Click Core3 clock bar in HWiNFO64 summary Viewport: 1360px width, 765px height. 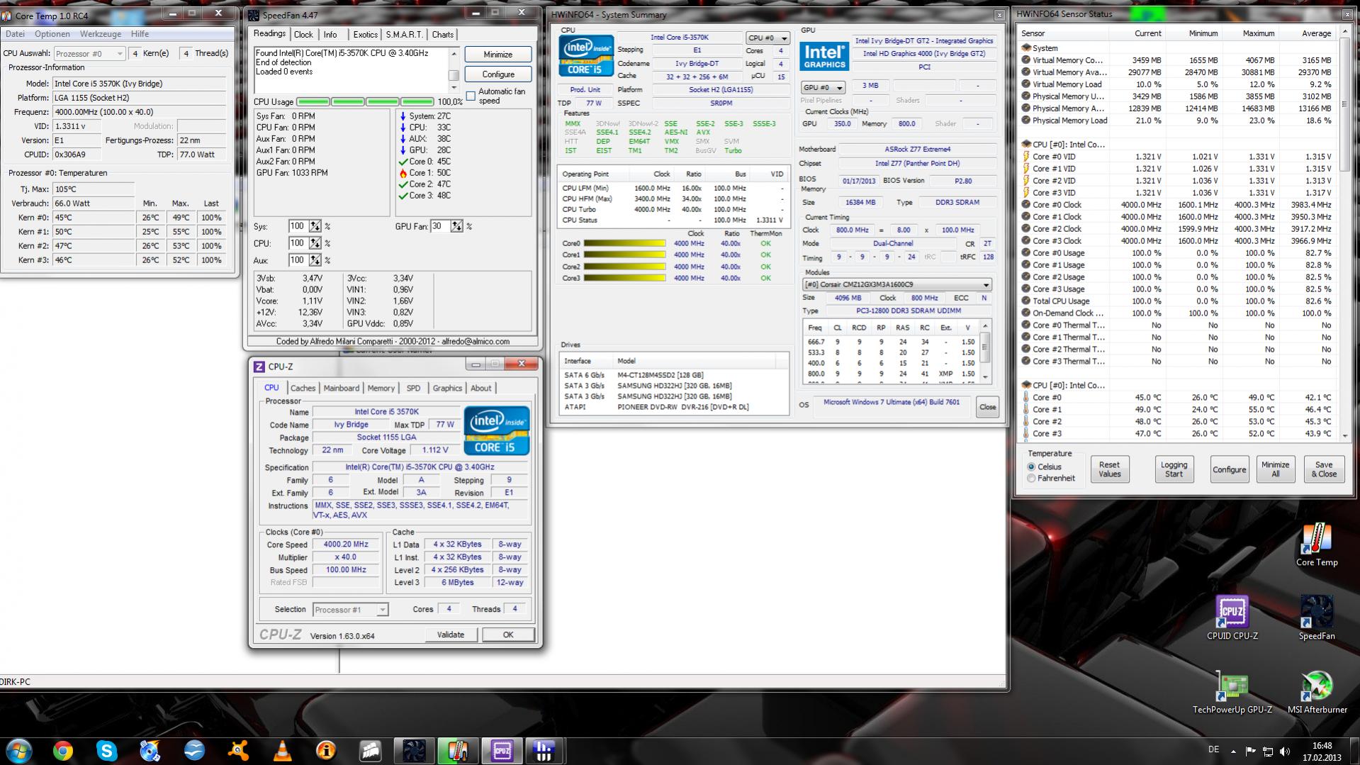pyautogui.click(x=624, y=279)
